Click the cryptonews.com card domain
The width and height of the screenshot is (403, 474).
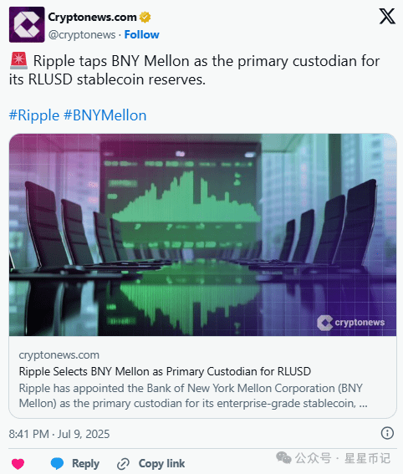(x=59, y=355)
